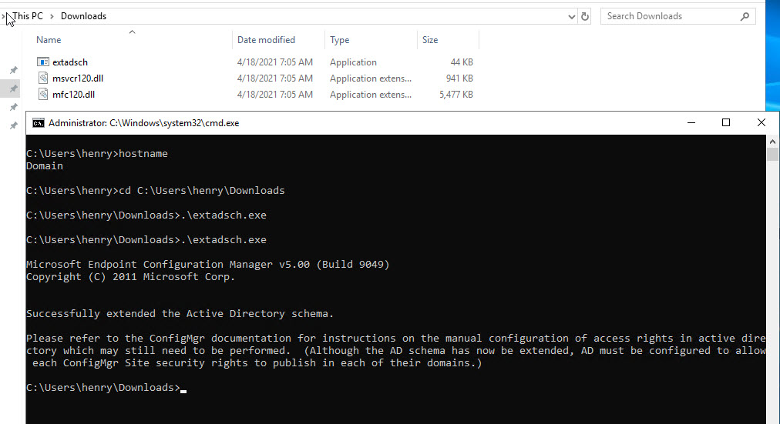This screenshot has height=424, width=780.
Task: Click the magnifier icon in Search Downloads
Action: tap(745, 16)
